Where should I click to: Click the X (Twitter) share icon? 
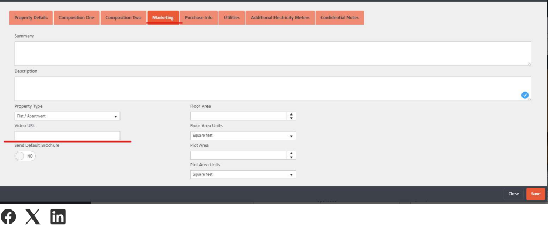coord(33,217)
